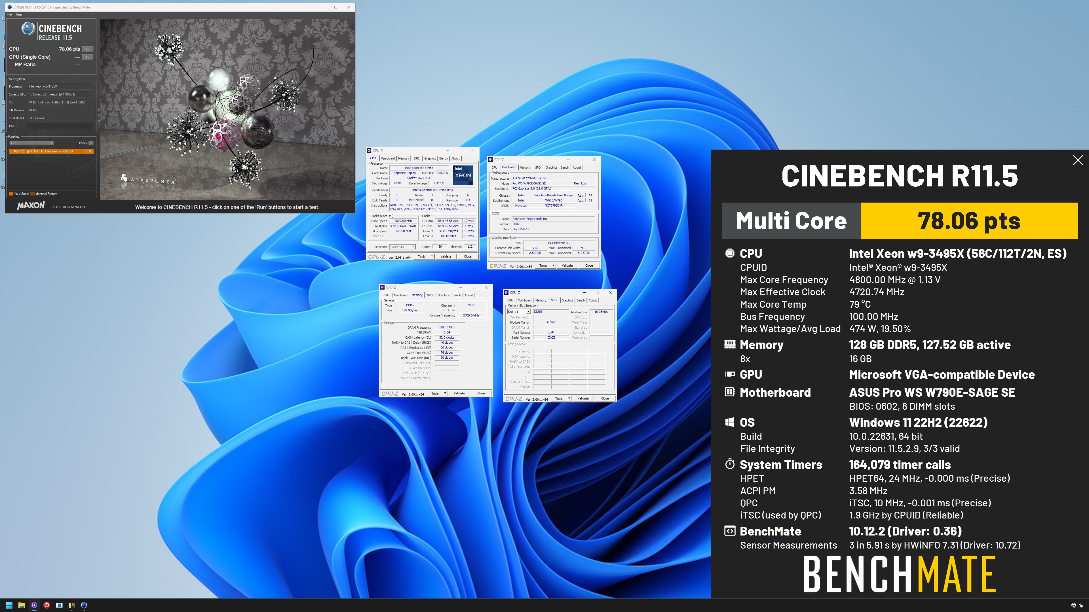Click the rendered spheres image in Cinebench
1089x612 pixels.
pyautogui.click(x=227, y=109)
